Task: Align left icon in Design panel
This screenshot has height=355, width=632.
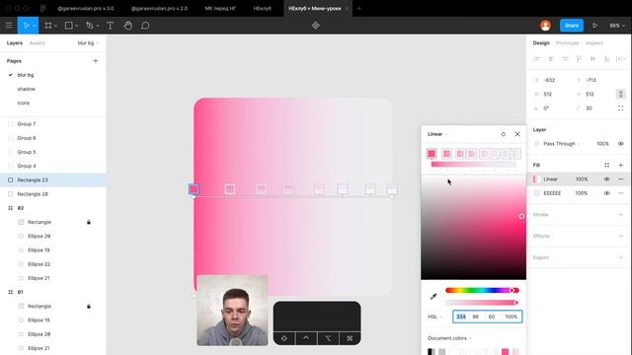Action: [536, 59]
